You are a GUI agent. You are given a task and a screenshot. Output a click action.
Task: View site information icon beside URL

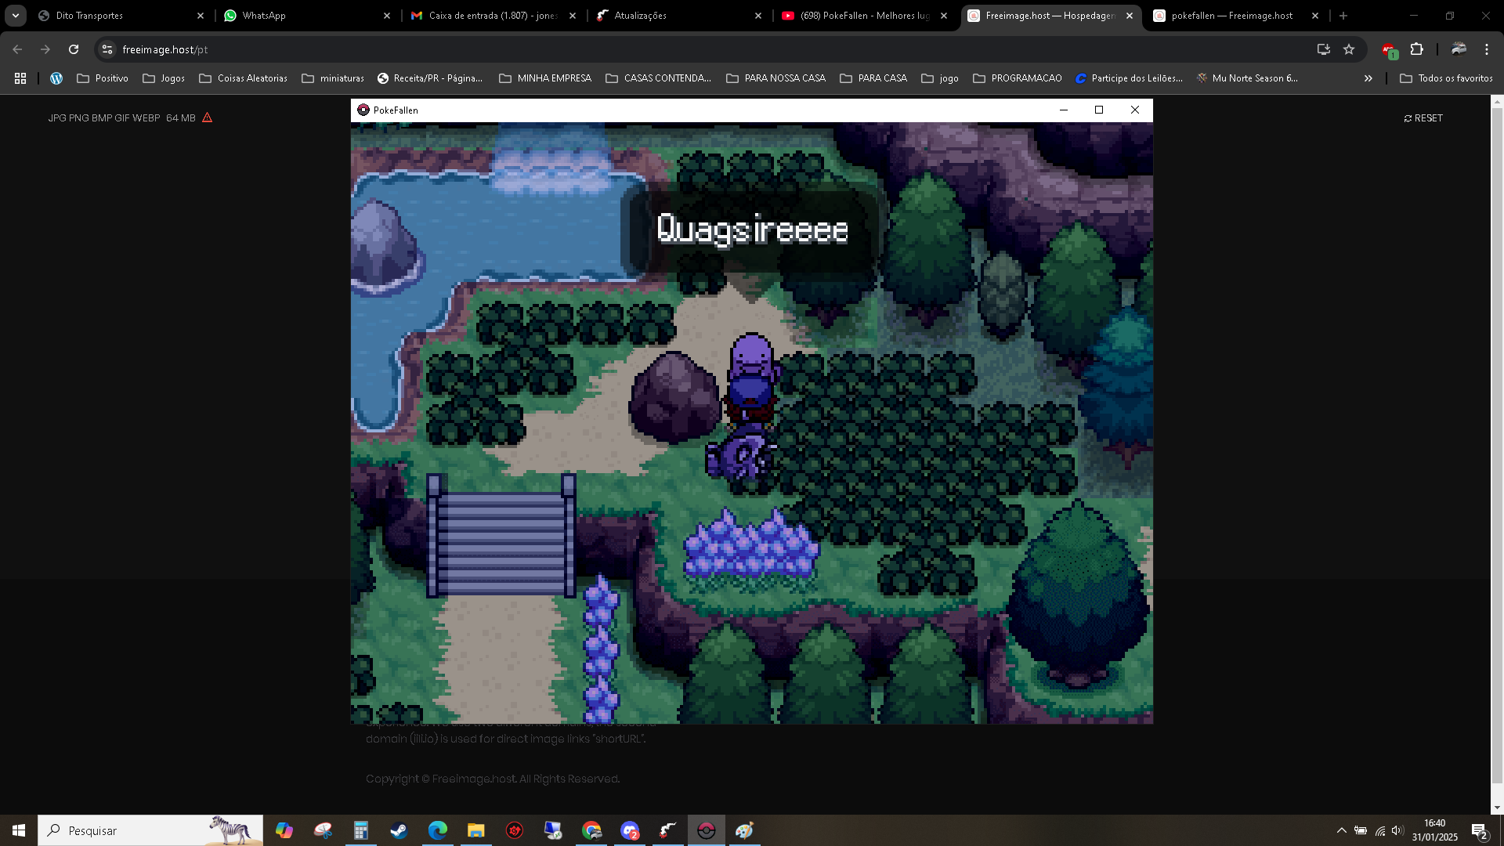(x=107, y=49)
